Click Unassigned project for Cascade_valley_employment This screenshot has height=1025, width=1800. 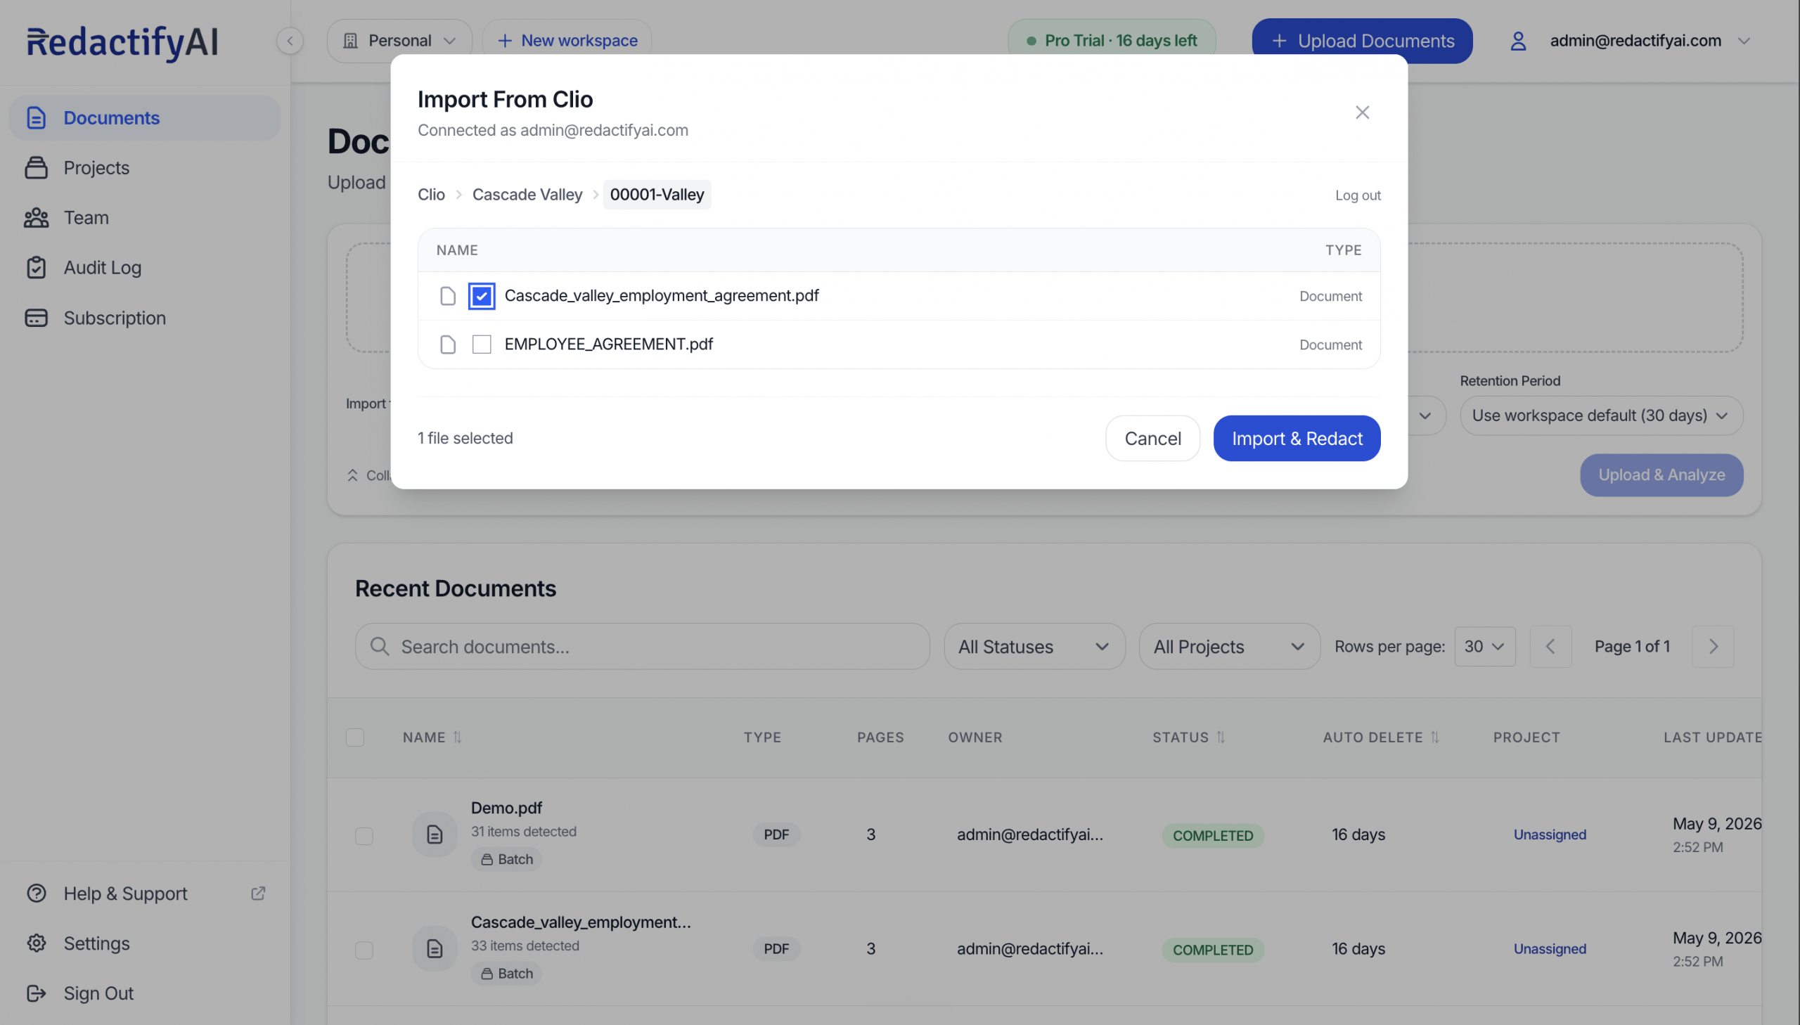click(x=1550, y=948)
